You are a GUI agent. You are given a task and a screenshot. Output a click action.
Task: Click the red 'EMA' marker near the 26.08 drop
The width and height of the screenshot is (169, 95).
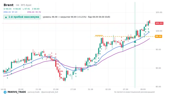[x=61, y=71]
